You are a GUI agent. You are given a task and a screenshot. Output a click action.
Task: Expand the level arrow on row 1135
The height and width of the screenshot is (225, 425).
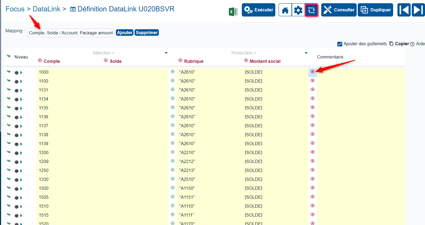click(21, 108)
